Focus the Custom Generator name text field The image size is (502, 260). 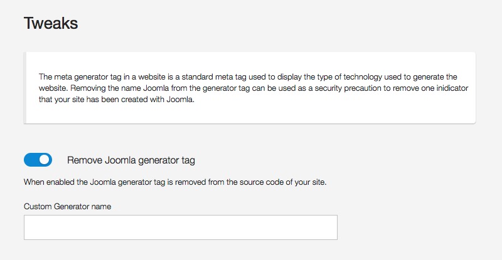click(x=181, y=227)
